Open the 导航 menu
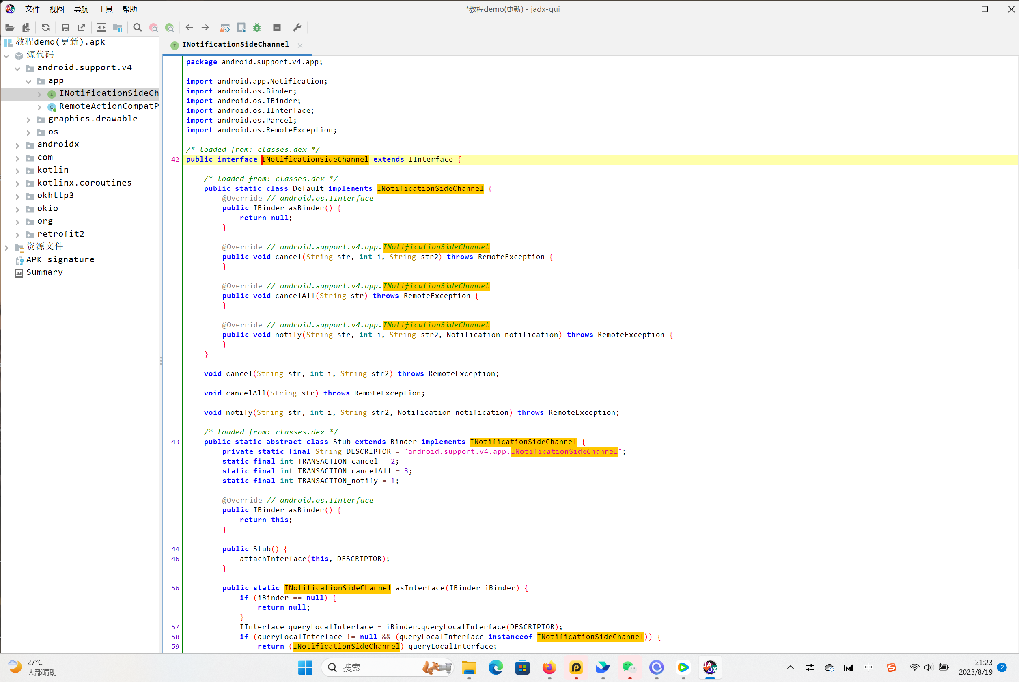 click(x=81, y=9)
